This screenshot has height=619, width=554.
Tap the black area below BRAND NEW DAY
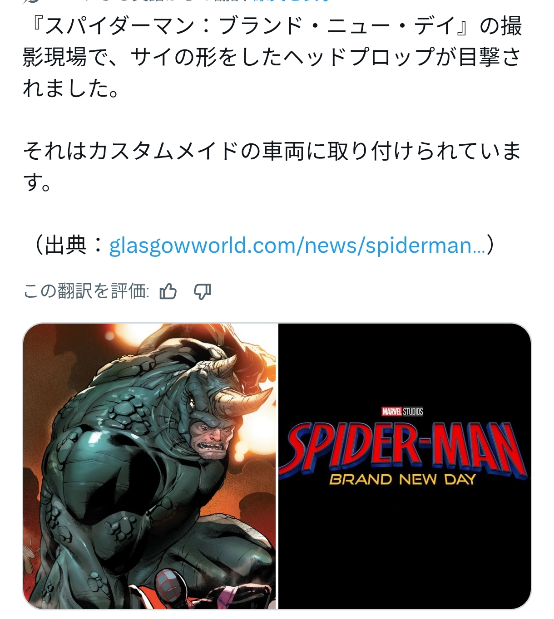tap(405, 545)
